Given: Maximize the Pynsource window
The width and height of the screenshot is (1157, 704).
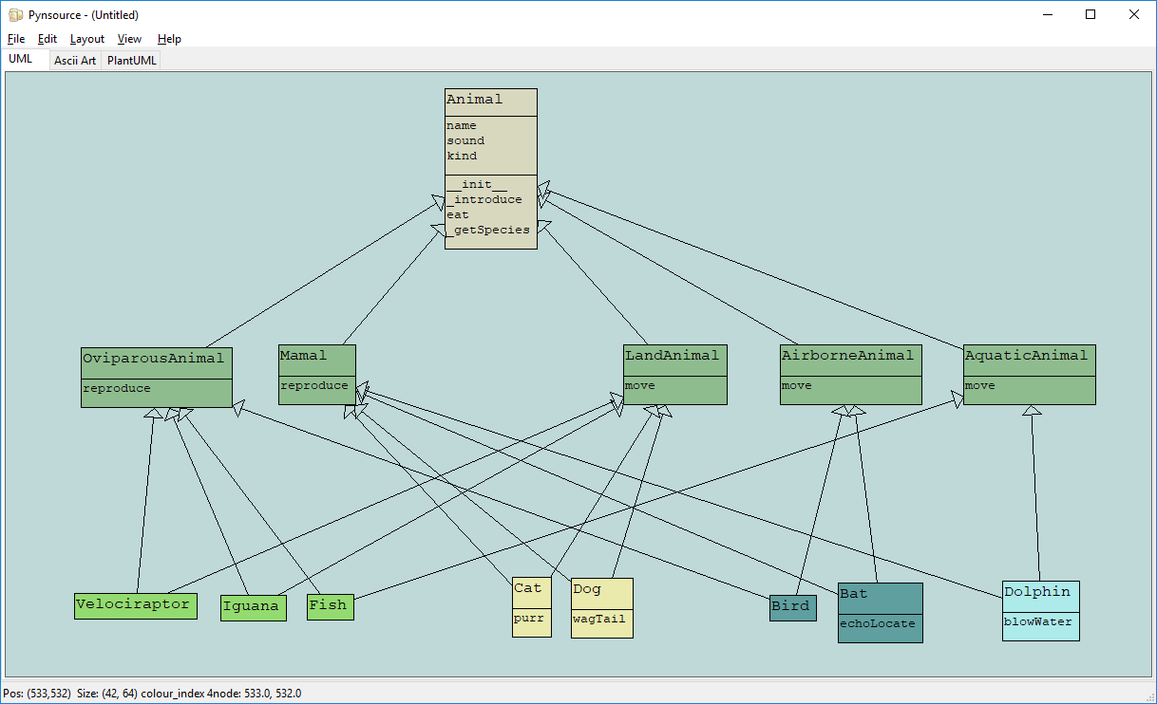Looking at the screenshot, I should (1091, 14).
